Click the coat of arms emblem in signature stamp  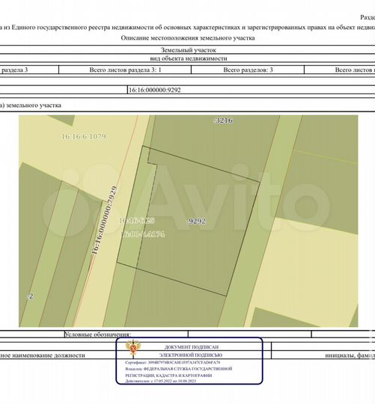133,348
